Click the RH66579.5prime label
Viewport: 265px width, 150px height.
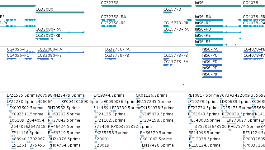click(156, 133)
